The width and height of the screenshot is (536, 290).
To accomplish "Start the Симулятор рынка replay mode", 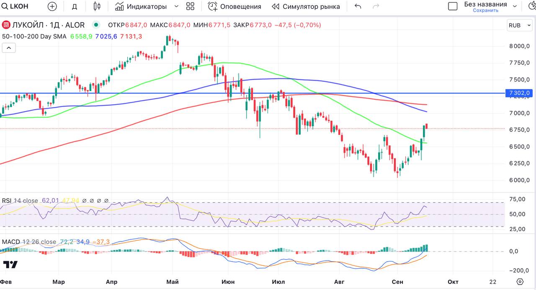I will (x=306, y=6).
